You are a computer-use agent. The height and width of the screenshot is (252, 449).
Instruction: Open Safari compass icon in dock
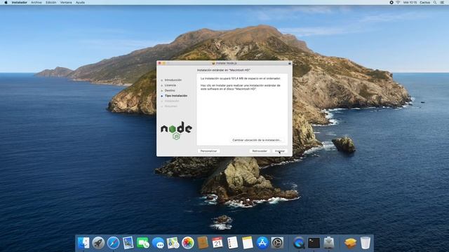point(113,243)
